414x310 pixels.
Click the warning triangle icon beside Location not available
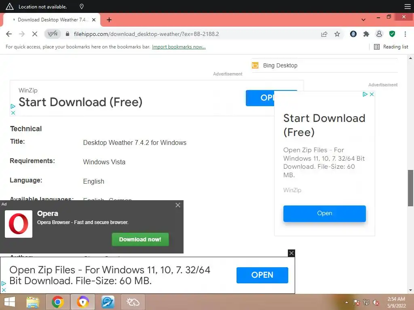(x=10, y=6)
